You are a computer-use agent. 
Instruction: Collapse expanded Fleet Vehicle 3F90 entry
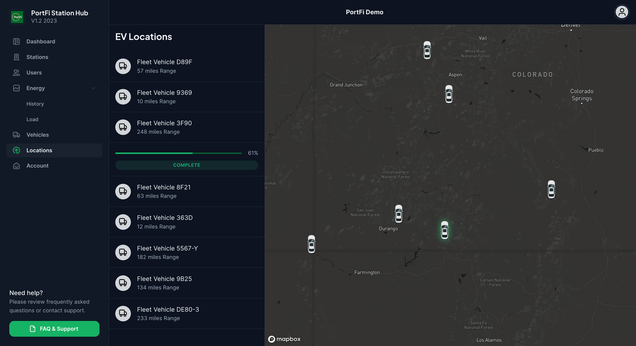pyautogui.click(x=187, y=127)
